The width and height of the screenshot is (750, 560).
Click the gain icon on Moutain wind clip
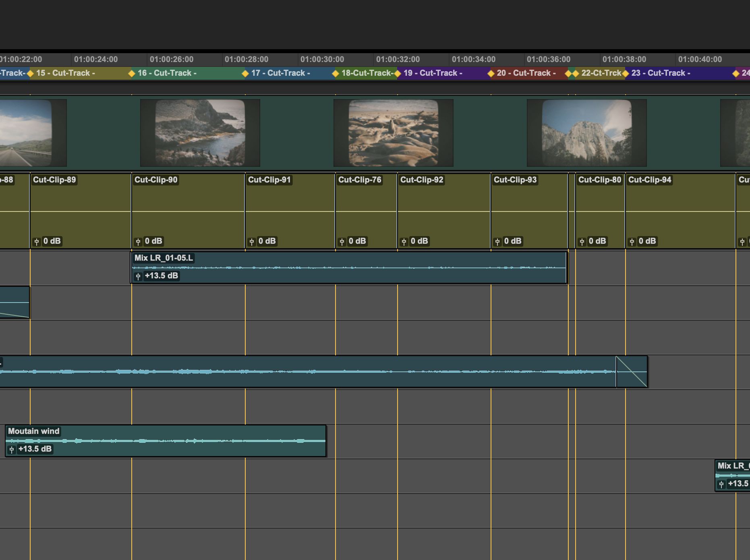(x=12, y=450)
